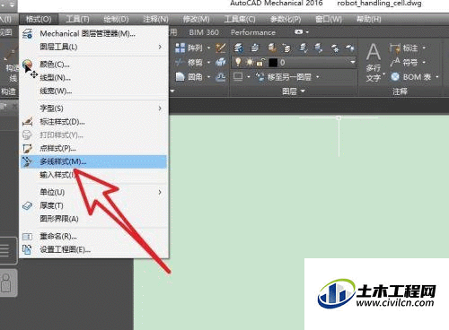The image size is (449, 330).
Task: Click the 多行文字 multiline text tool
Action: 374,63
